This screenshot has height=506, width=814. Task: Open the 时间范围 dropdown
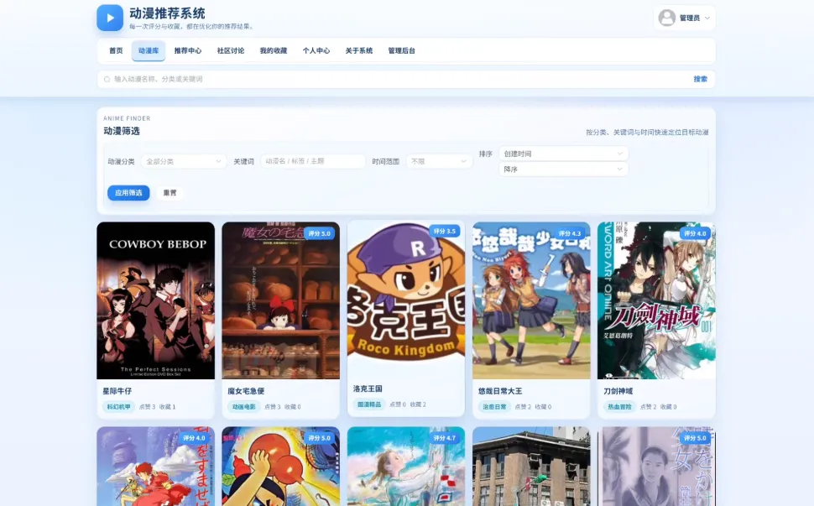coord(439,161)
